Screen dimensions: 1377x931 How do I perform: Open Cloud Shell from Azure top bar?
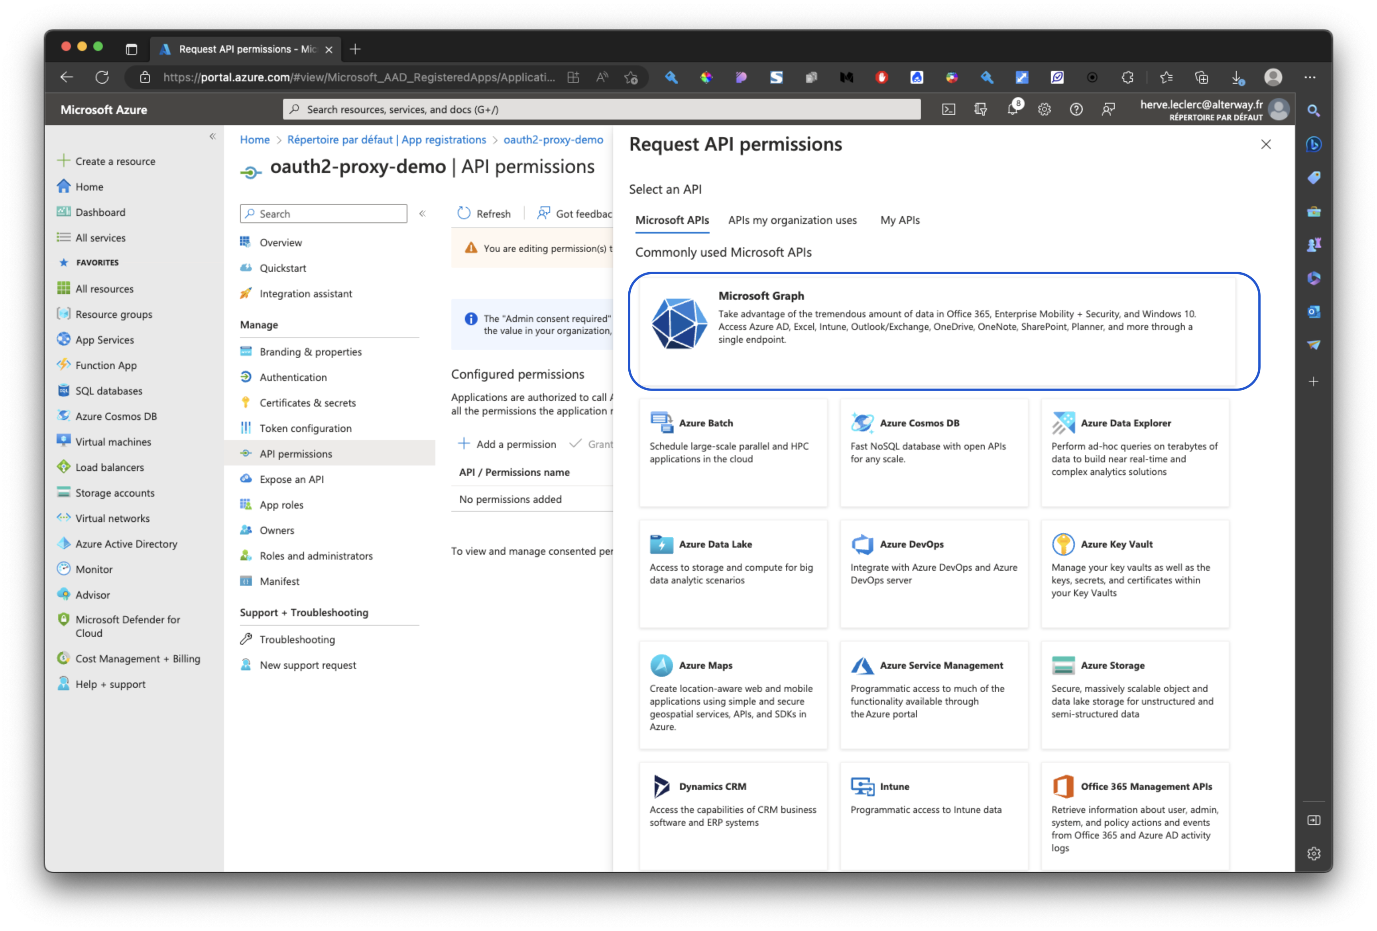pyautogui.click(x=948, y=110)
